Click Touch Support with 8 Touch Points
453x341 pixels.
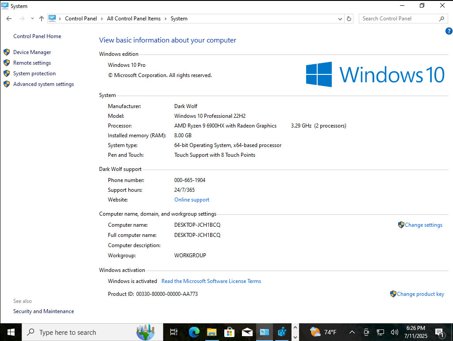tap(215, 155)
